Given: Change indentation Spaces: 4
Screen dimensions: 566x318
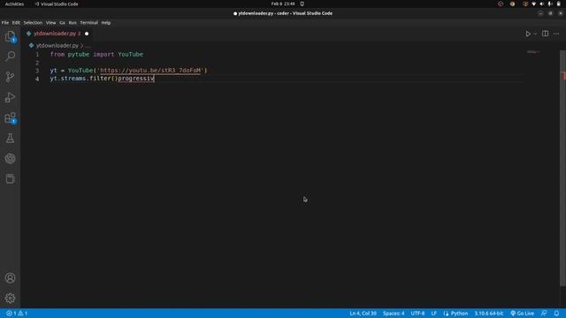Looking at the screenshot, I should point(394,314).
